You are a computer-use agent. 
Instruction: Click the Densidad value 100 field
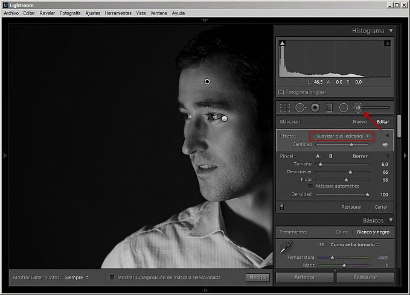point(384,195)
